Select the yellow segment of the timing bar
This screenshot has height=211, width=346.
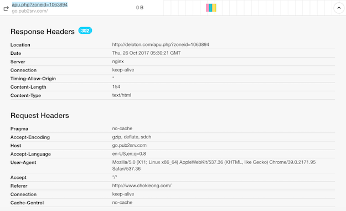click(x=214, y=8)
